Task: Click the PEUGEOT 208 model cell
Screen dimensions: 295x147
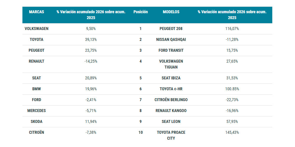Action: click(171, 29)
